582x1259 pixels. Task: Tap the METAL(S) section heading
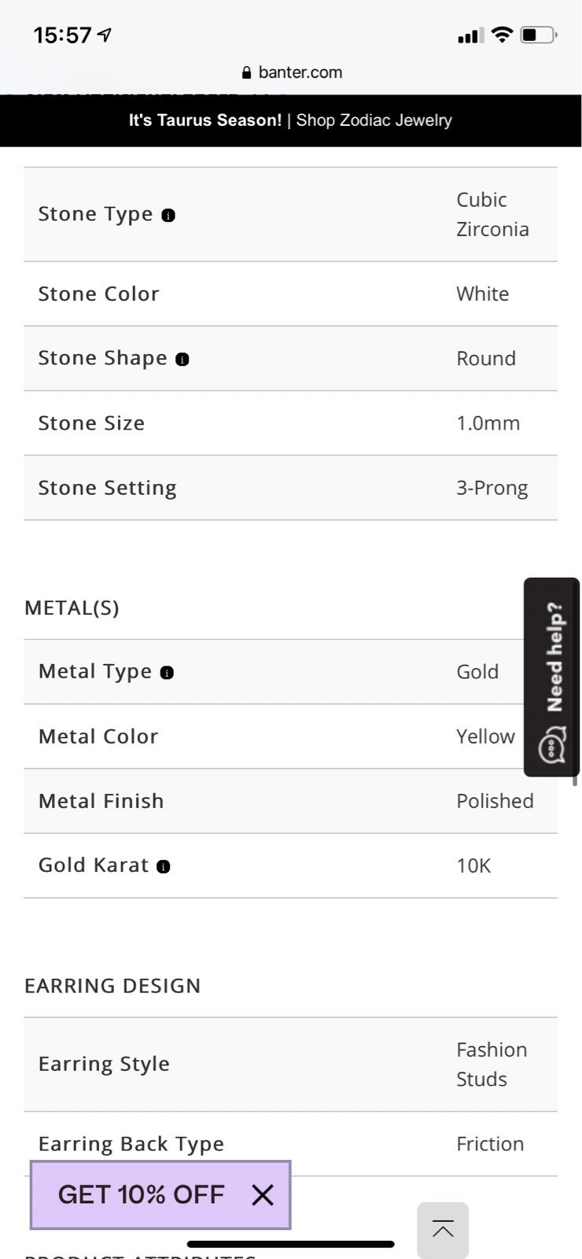click(x=72, y=607)
